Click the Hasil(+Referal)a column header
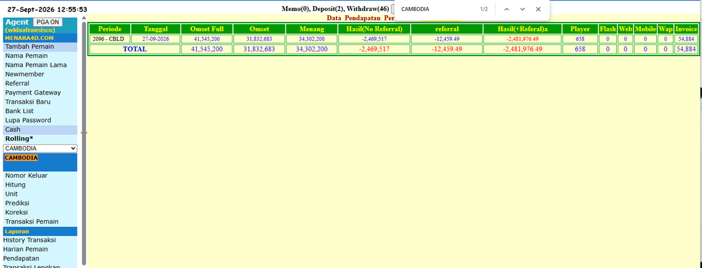 point(522,29)
